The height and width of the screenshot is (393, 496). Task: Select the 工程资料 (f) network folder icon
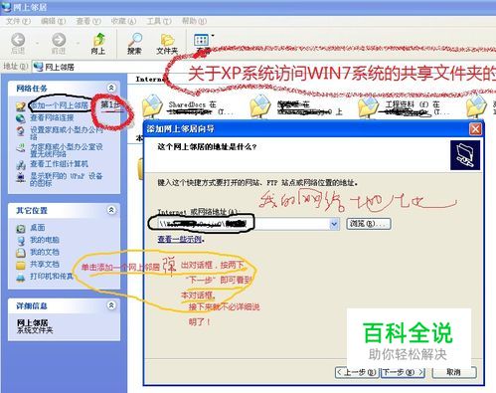tap(369, 106)
